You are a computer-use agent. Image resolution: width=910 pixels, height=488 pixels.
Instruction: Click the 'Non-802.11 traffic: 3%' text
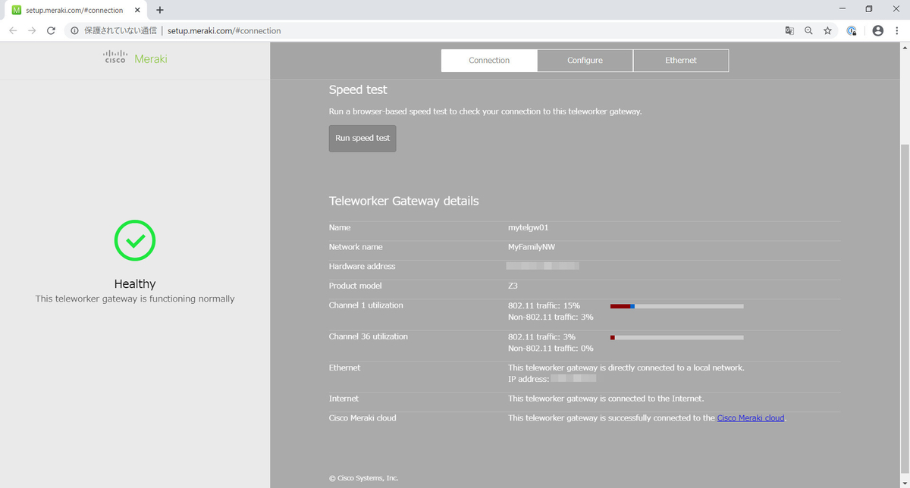pos(551,317)
